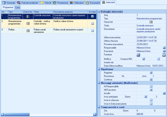
Task: Click the Invio anticipato Giorni value 3
Action: [156, 97]
